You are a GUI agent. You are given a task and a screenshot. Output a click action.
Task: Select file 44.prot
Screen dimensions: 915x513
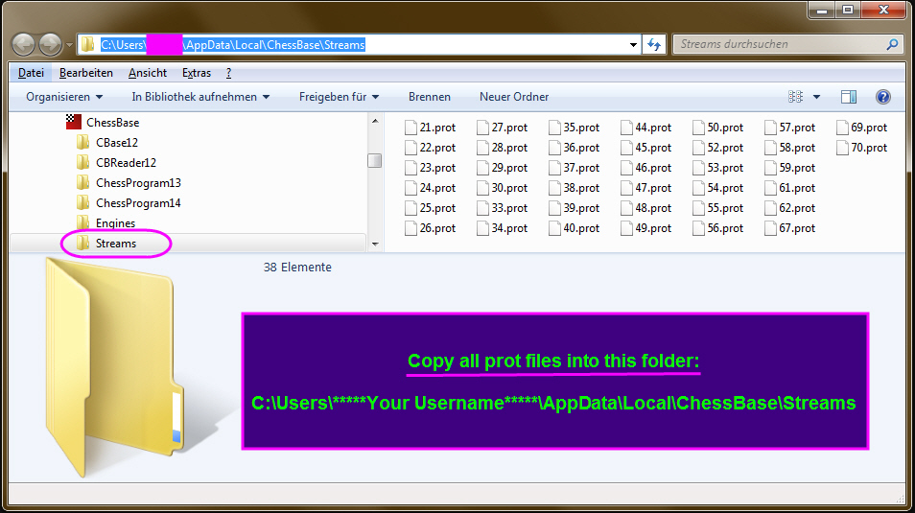(646, 128)
